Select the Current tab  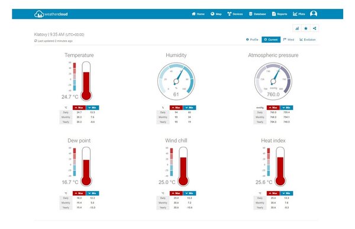click(x=271, y=40)
